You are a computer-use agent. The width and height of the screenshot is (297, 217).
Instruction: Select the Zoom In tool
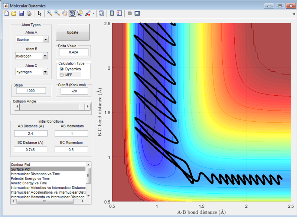click(x=49, y=13)
